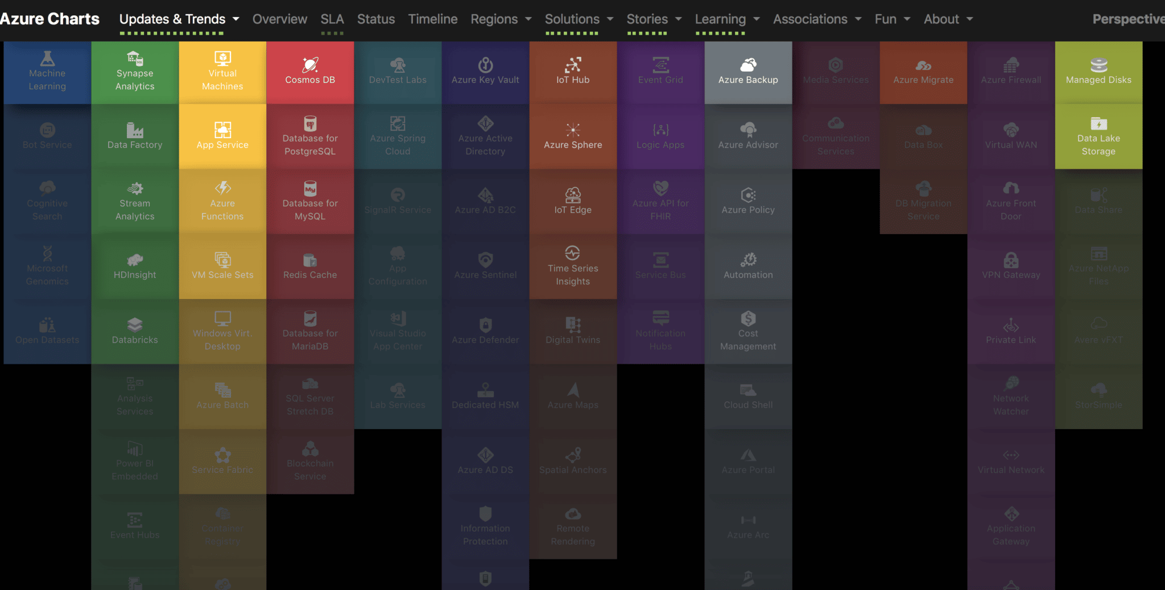
Task: Open the Timeline page
Action: tap(433, 19)
